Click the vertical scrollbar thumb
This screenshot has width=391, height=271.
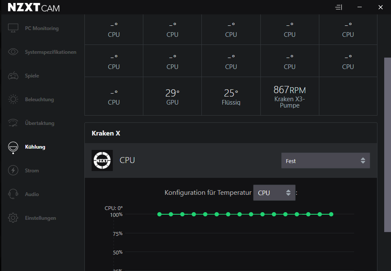point(388,145)
